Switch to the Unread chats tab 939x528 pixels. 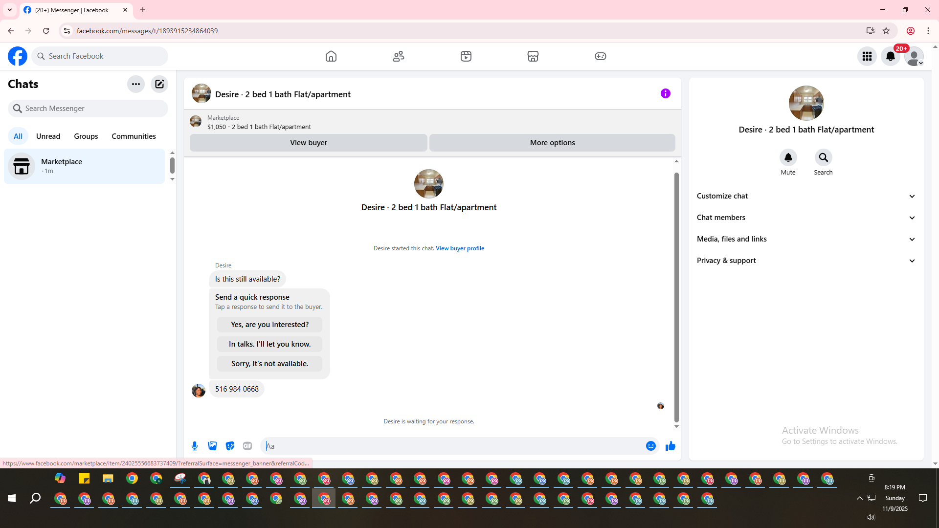pyautogui.click(x=48, y=136)
